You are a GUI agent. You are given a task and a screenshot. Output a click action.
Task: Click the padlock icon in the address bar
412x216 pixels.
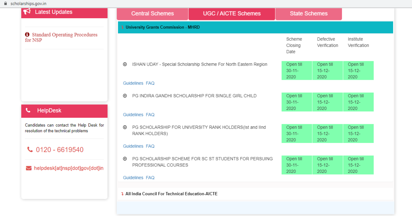[5, 4]
